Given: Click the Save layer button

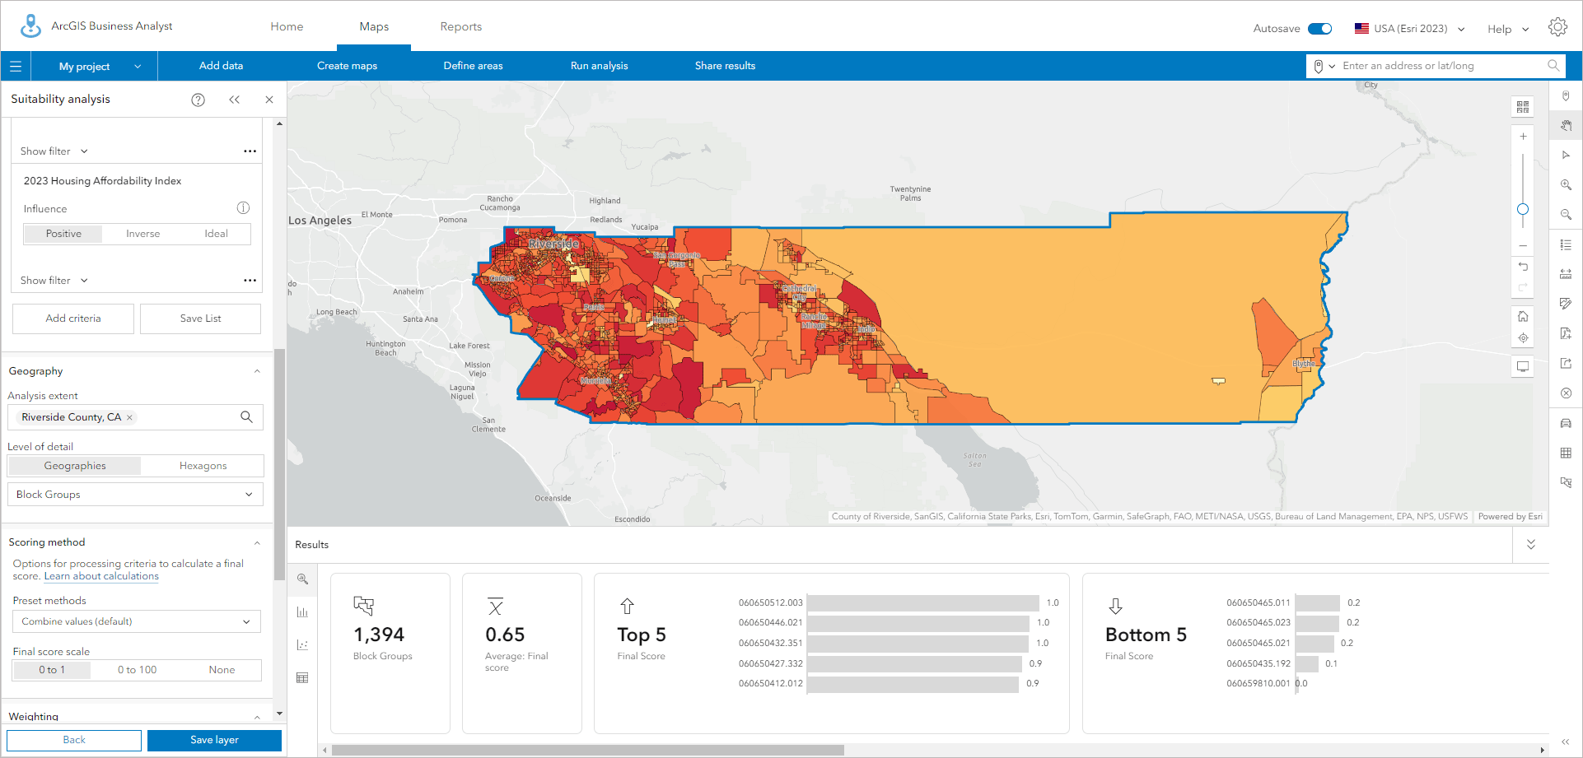Looking at the screenshot, I should (213, 740).
